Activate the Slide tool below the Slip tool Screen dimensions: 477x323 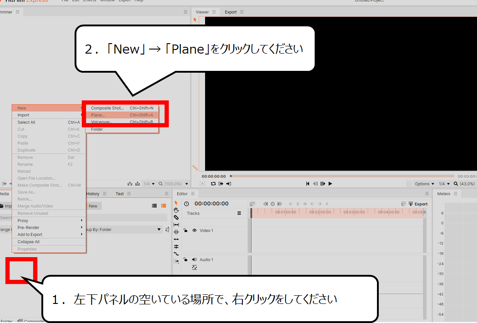[x=176, y=232]
